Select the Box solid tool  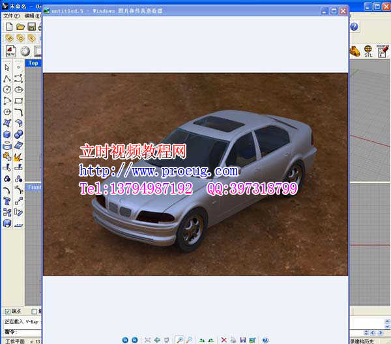pos(7,134)
